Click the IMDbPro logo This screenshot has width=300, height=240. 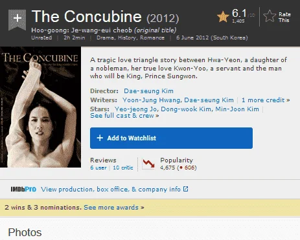23,190
